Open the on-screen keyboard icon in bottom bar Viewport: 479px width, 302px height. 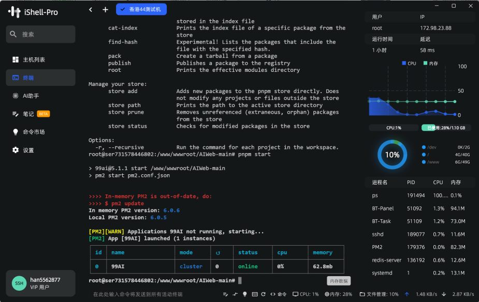255,294
